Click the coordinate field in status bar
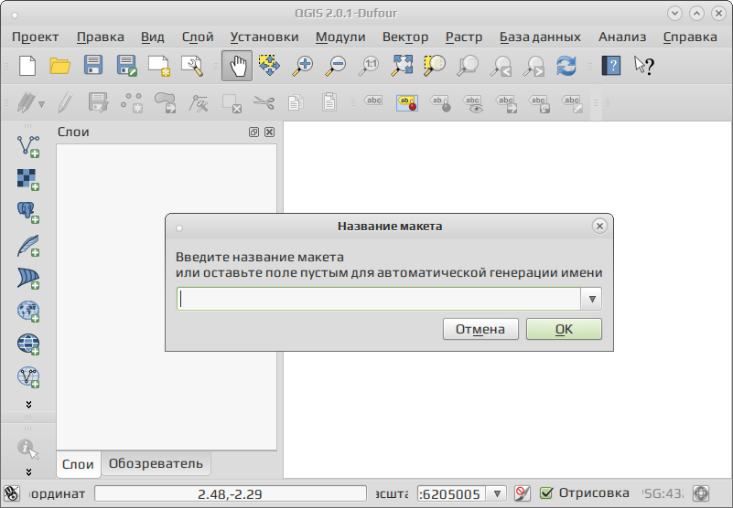Viewport: 733px width, 508px height. (230, 493)
